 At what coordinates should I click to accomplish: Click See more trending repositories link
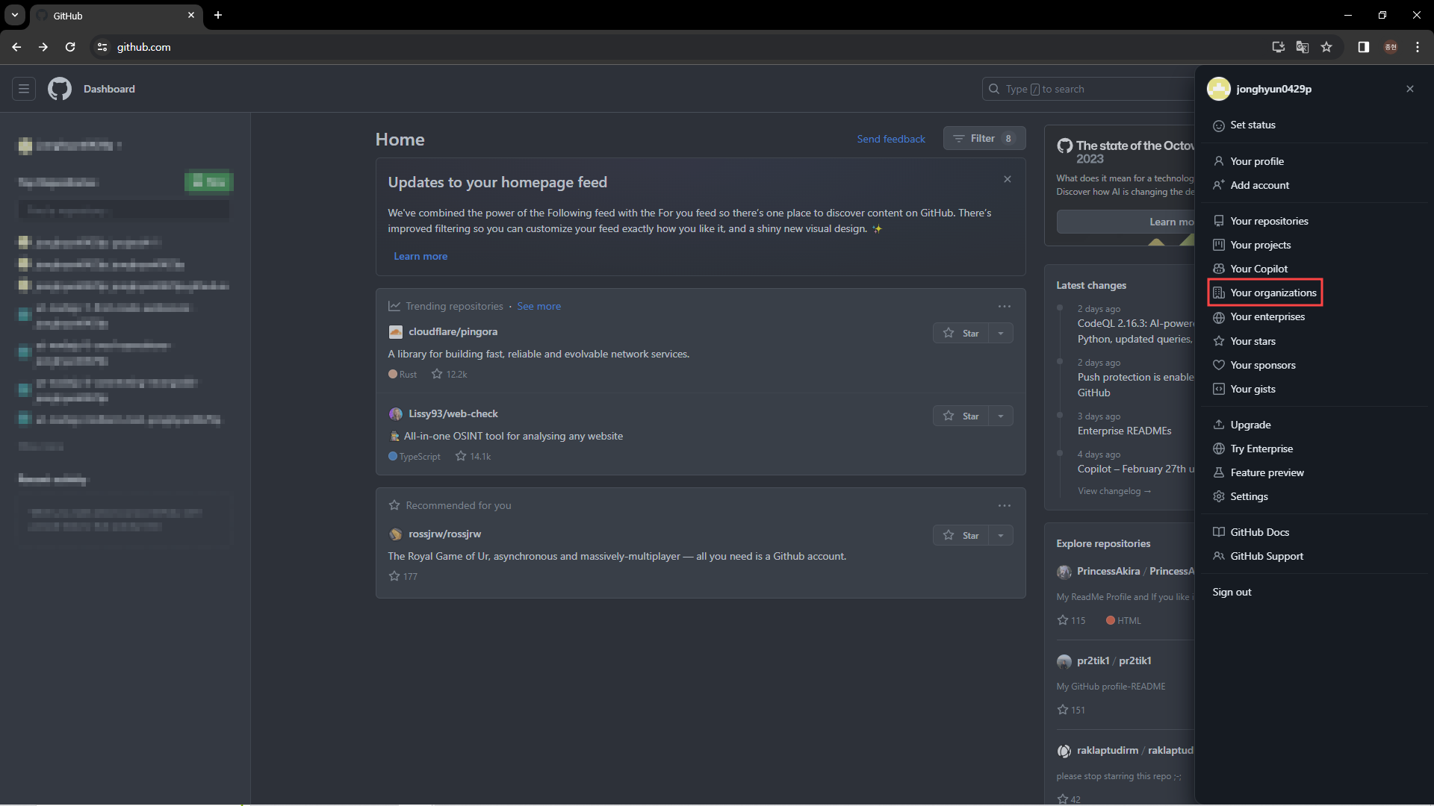[x=538, y=307]
